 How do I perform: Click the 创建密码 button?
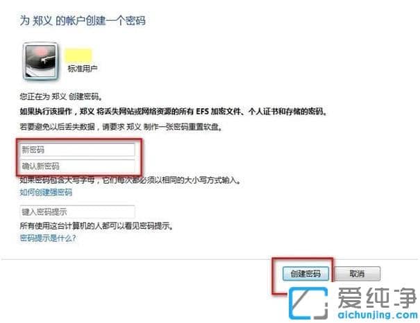305,274
